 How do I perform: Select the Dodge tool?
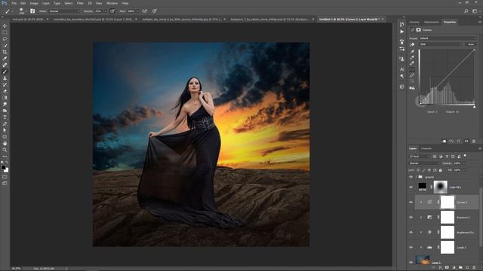tap(5, 111)
